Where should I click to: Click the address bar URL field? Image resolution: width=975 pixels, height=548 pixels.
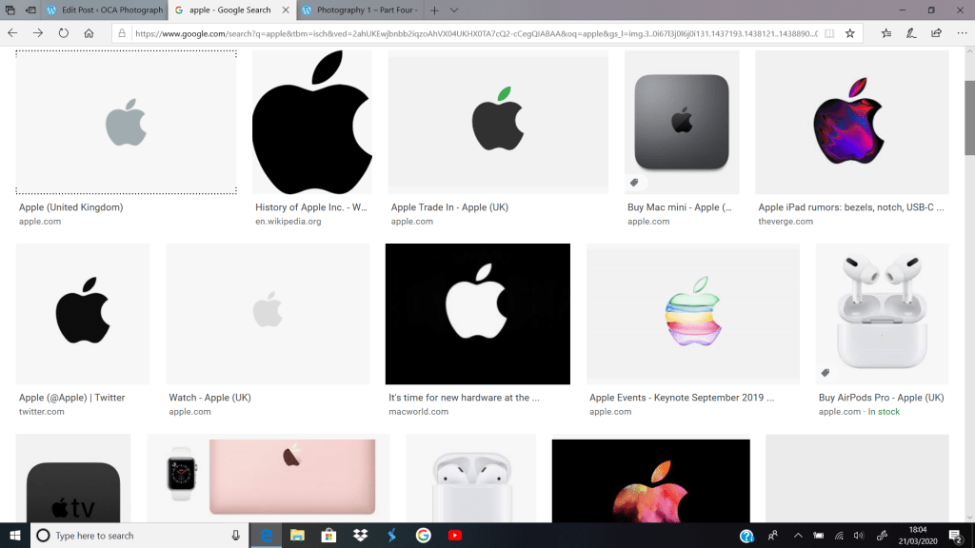click(476, 33)
